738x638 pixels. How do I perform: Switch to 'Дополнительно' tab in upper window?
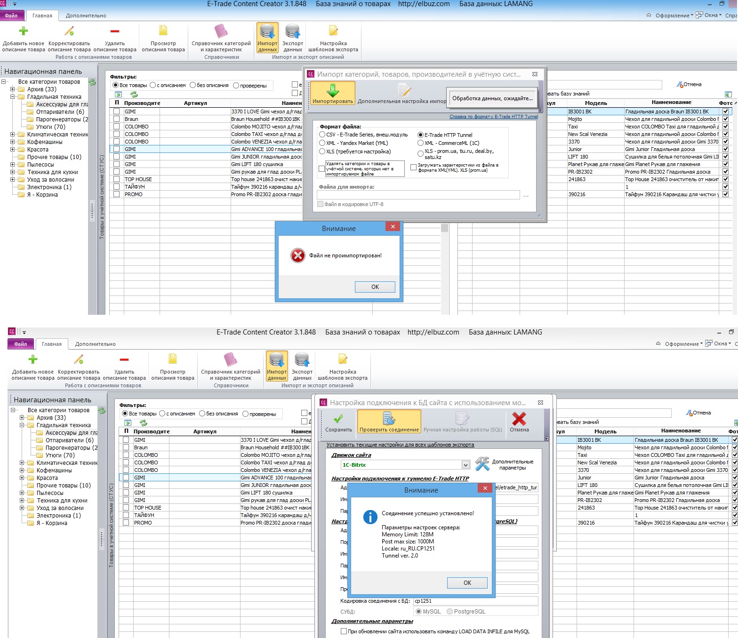86,16
